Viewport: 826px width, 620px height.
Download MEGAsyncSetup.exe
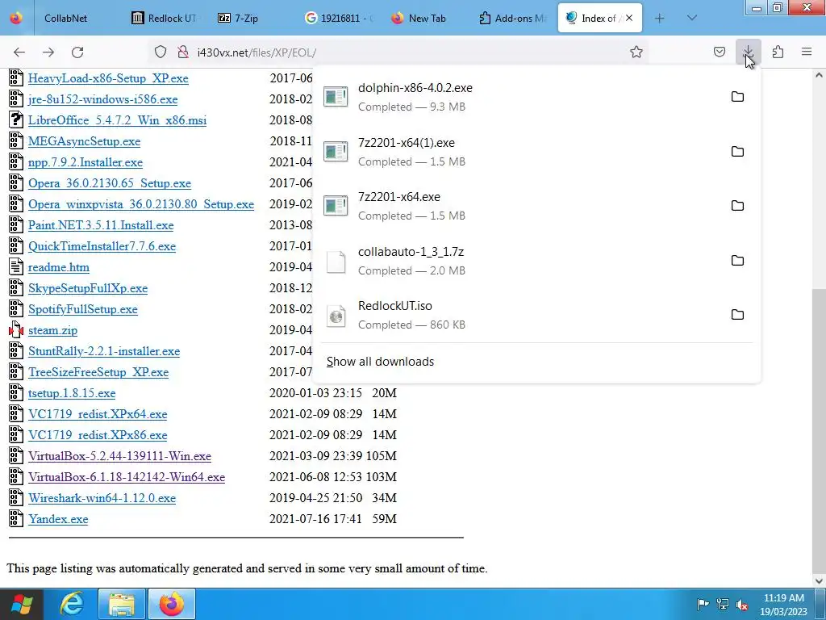[x=84, y=141]
